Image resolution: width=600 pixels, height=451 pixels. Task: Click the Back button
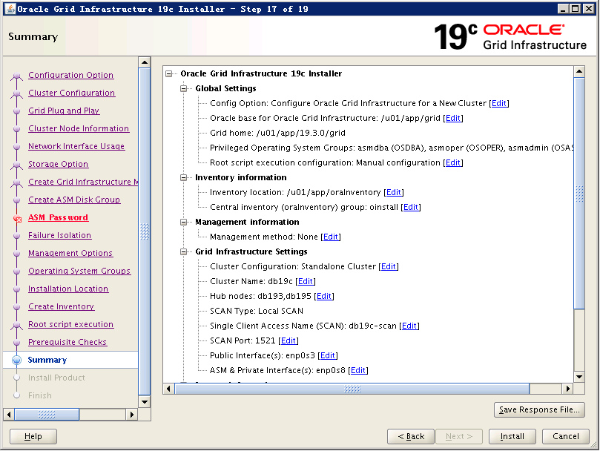coord(411,436)
